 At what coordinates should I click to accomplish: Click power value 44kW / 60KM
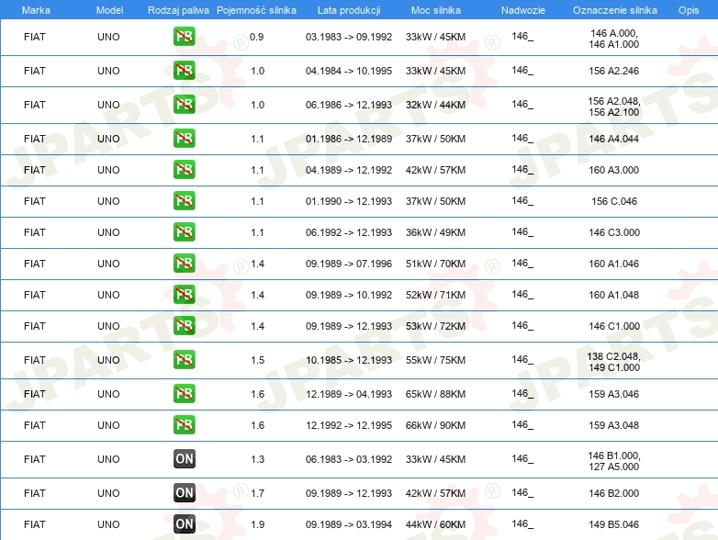[x=435, y=524]
